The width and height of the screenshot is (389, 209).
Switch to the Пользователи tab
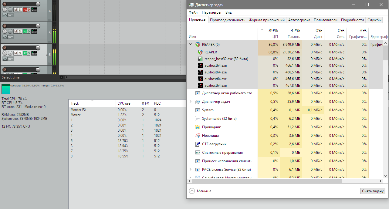(326, 20)
